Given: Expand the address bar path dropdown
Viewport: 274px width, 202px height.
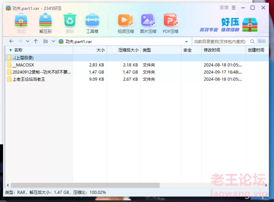Looking at the screenshot, I should click(x=186, y=41).
